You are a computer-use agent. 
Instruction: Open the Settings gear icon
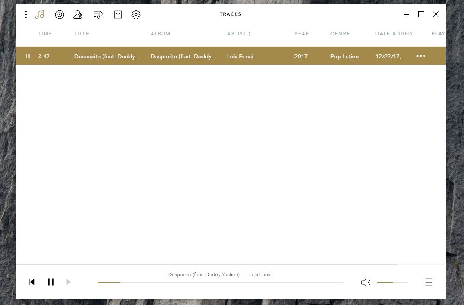point(136,14)
